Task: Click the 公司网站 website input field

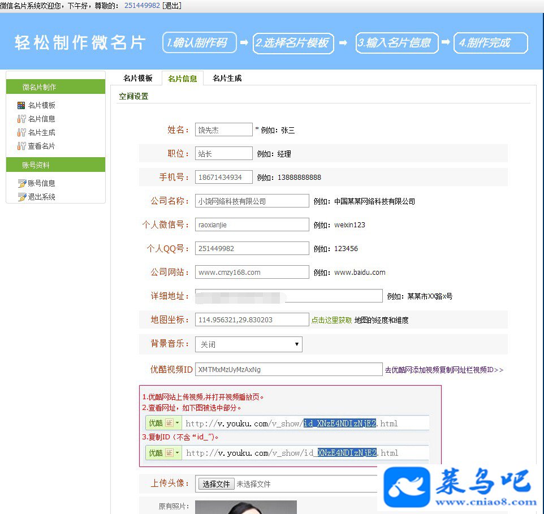Action: 252,272
